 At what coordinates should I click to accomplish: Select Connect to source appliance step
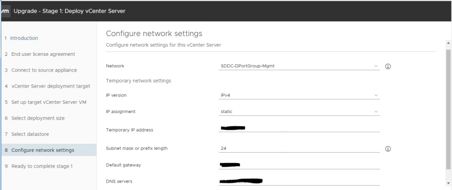pyautogui.click(x=44, y=70)
